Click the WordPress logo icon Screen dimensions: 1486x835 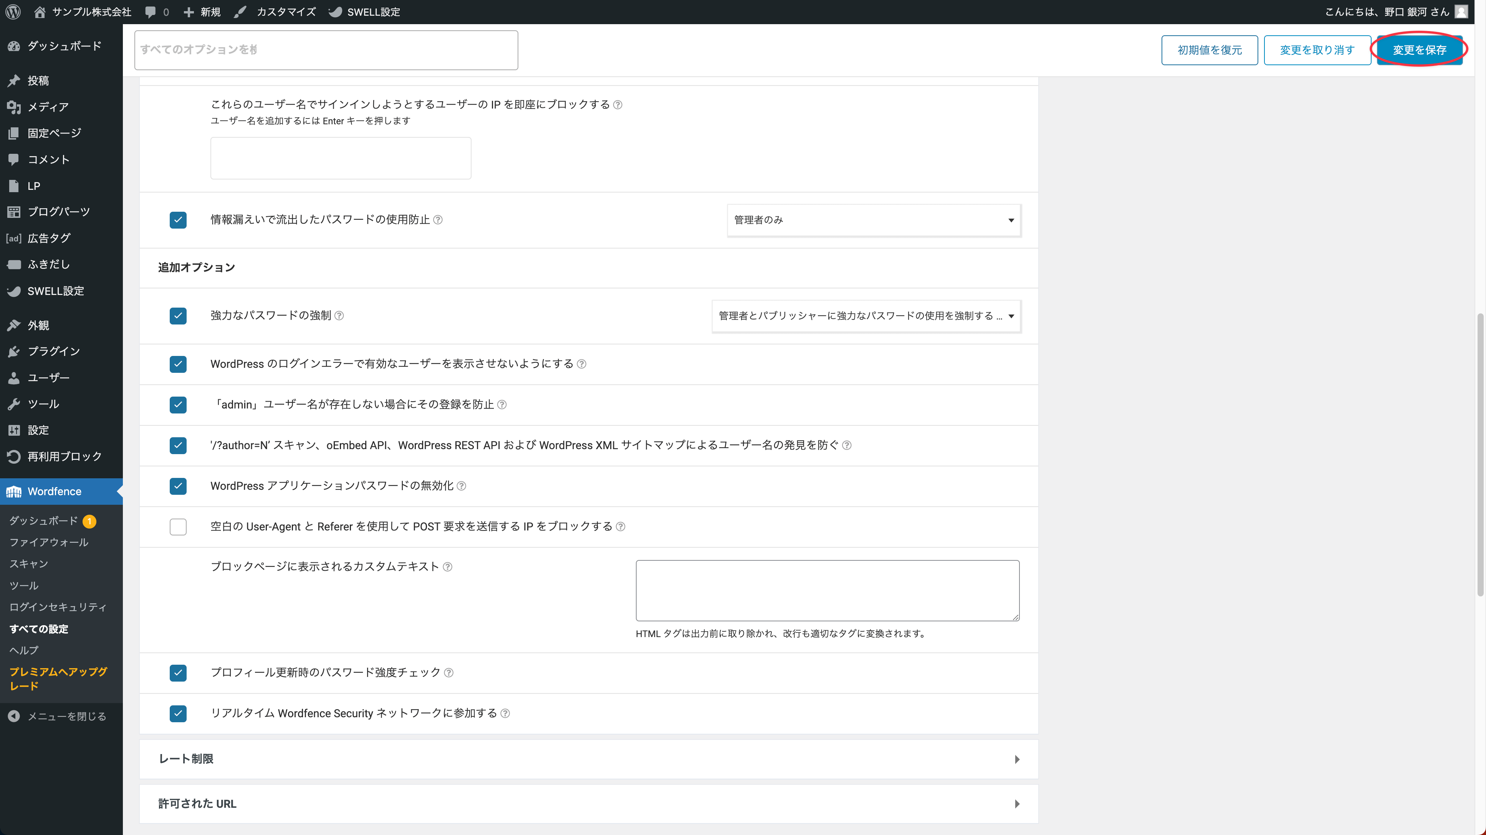pyautogui.click(x=13, y=12)
